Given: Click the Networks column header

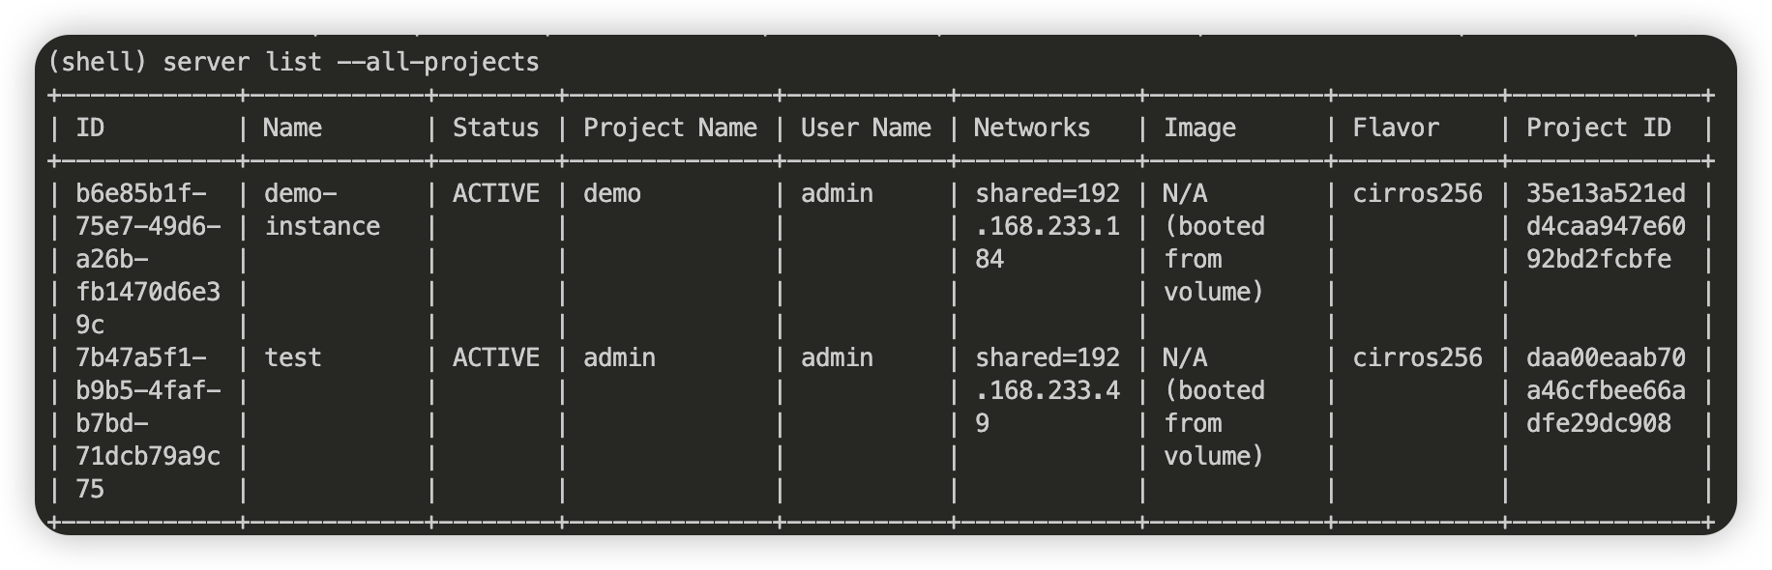Looking at the screenshot, I should pos(1032,128).
